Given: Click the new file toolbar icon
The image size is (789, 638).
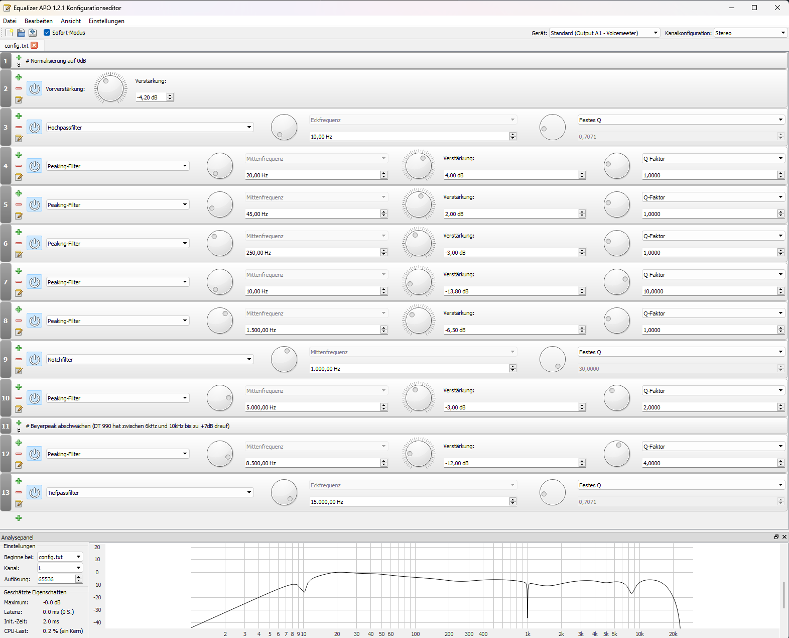Looking at the screenshot, I should pyautogui.click(x=9, y=33).
